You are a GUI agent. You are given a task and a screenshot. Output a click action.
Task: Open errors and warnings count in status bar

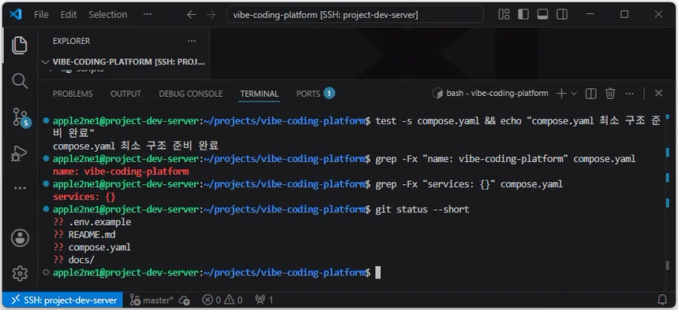pos(222,300)
